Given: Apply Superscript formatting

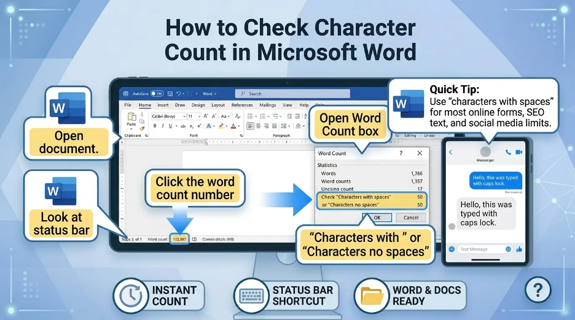Looking at the screenshot, I should (x=199, y=126).
